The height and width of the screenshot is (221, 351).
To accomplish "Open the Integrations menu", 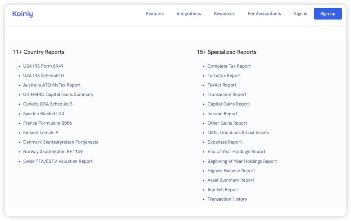I will coord(189,14).
